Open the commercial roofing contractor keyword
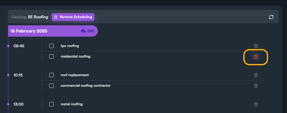 click(85, 85)
